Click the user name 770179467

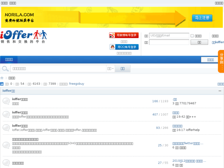(x=188, y=103)
